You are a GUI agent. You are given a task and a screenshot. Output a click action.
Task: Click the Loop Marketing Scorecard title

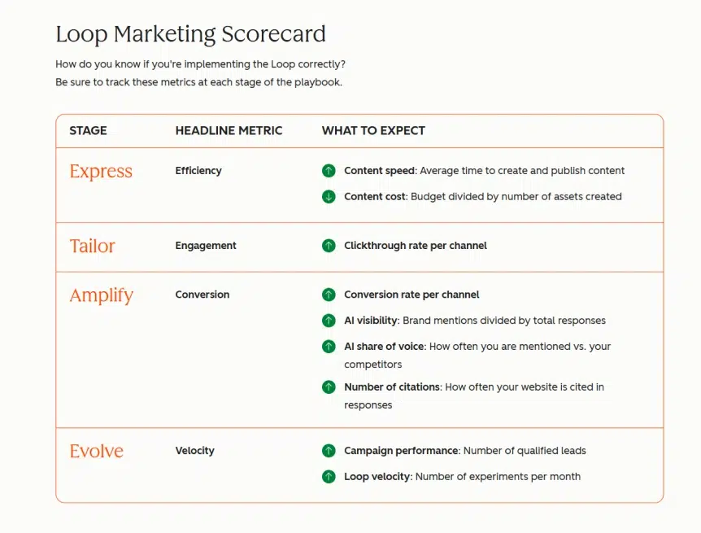pos(190,34)
